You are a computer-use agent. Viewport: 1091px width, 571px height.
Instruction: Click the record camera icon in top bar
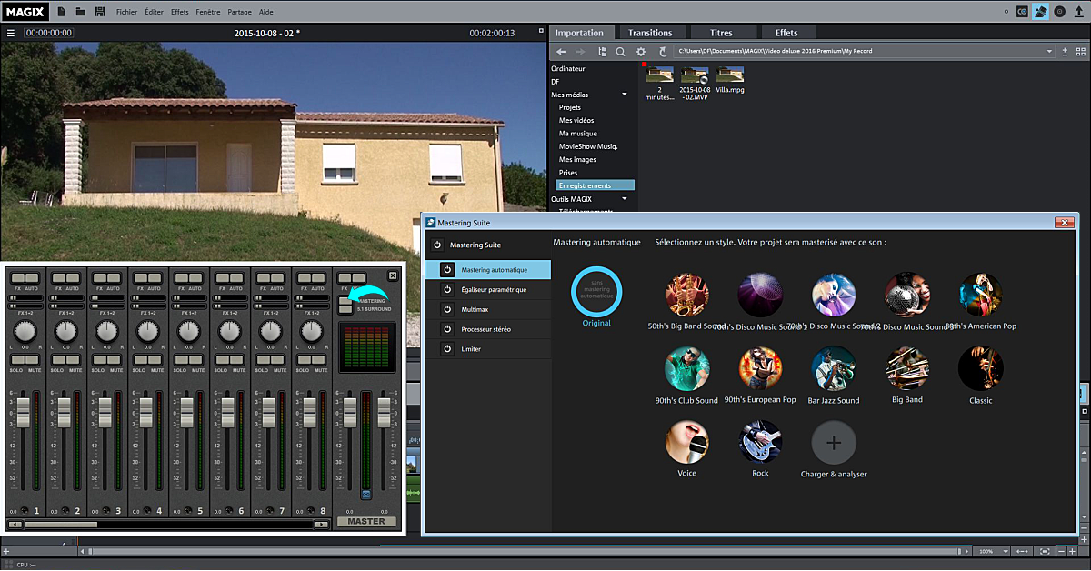[x=1022, y=12]
